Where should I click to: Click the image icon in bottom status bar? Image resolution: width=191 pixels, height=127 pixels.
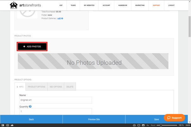pyautogui.click(x=143, y=125)
